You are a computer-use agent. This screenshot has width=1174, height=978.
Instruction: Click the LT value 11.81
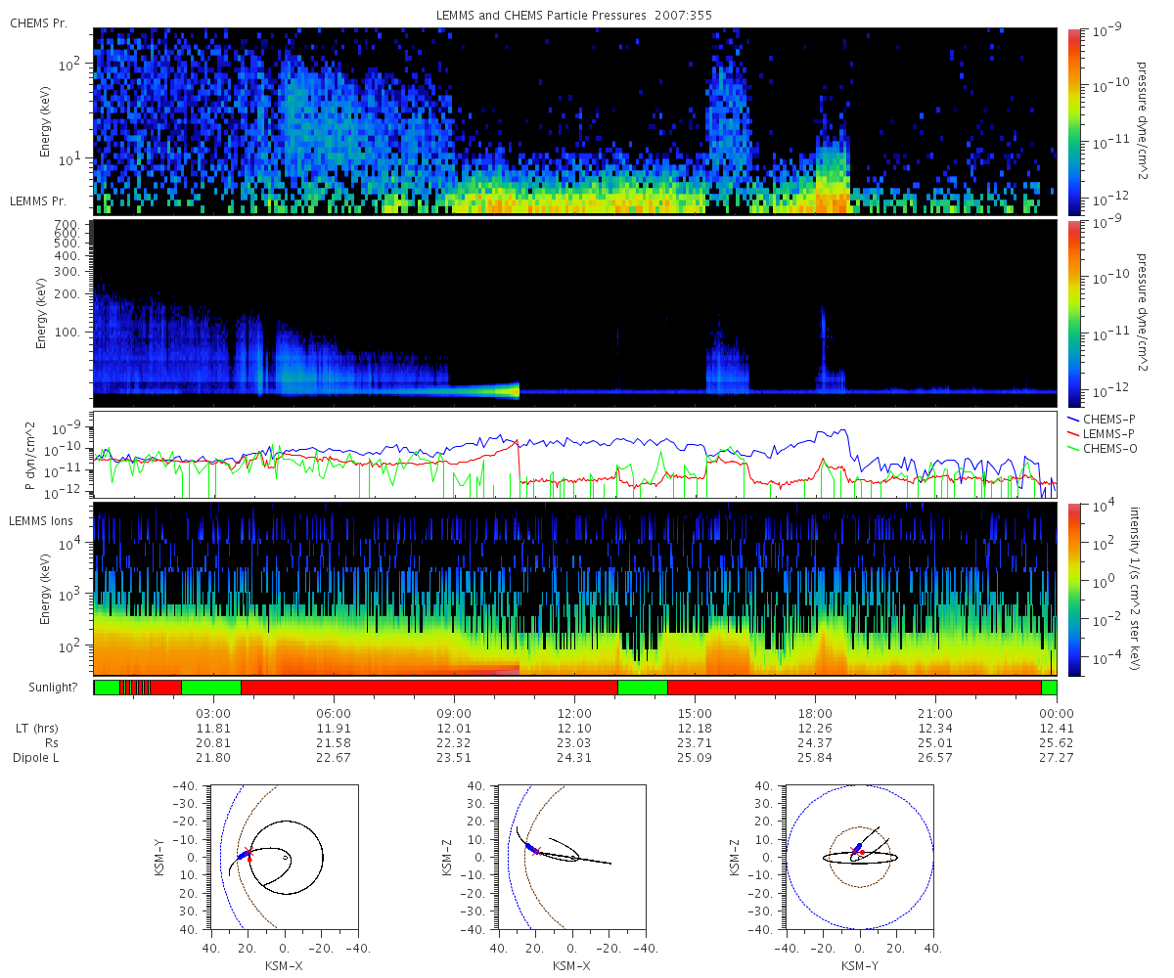point(213,729)
